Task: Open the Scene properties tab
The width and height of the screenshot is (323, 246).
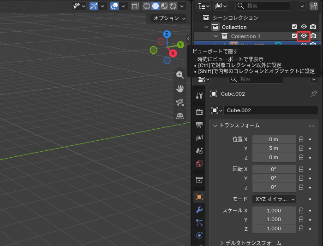Action: (199, 151)
